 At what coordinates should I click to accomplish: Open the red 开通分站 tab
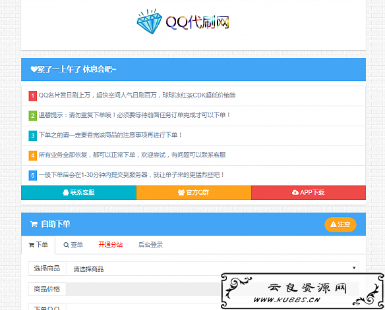pos(111,245)
